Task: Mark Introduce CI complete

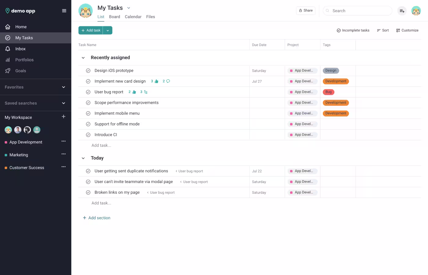Action: click(88, 135)
